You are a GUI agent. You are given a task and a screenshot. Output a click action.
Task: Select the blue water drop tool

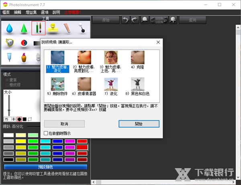coord(8,29)
